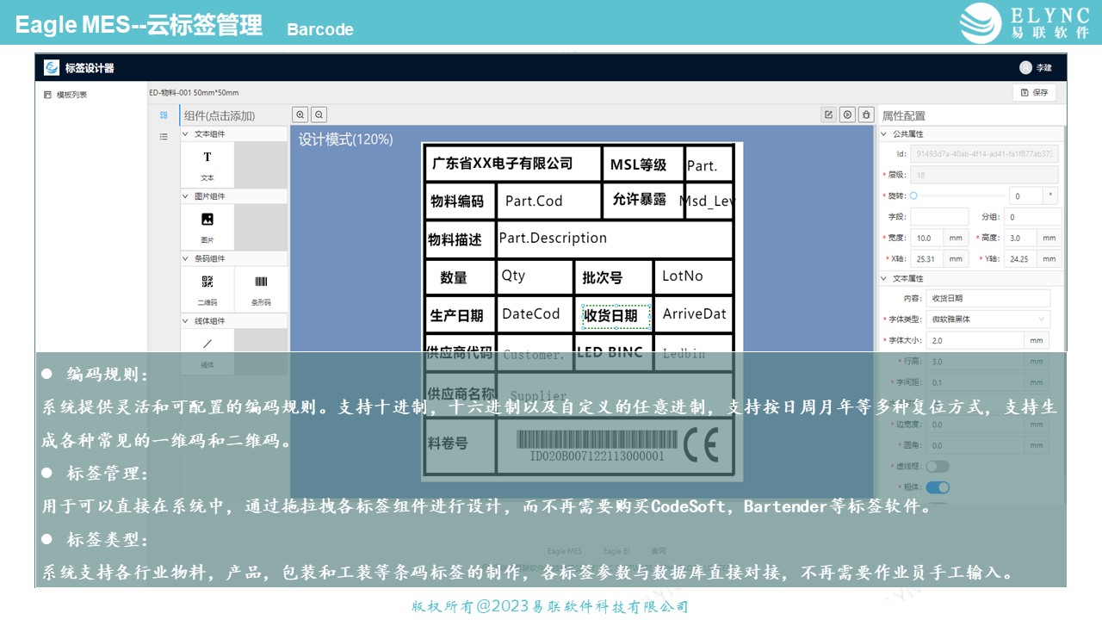
Task: Select the Msd_Lev field on the label
Action: (707, 201)
